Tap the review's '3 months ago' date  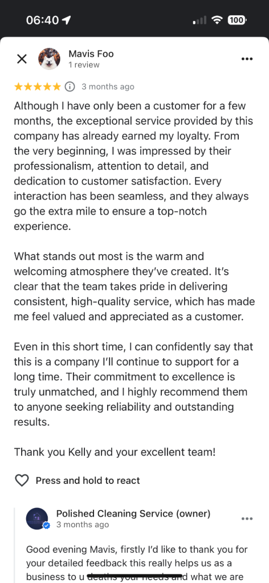pyautogui.click(x=108, y=87)
